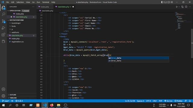Start Go Live server

[x=168, y=101]
